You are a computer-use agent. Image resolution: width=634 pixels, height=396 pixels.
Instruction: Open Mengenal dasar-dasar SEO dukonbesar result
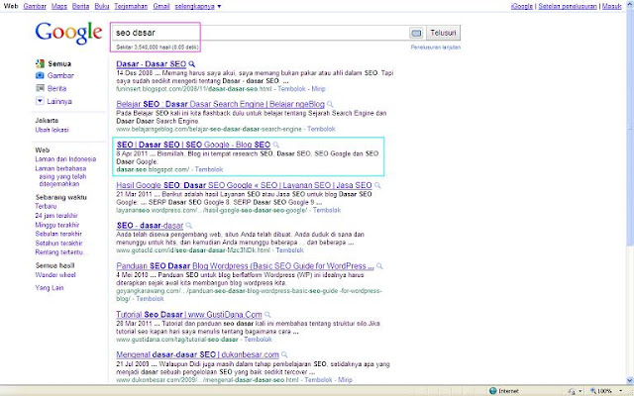(x=197, y=354)
